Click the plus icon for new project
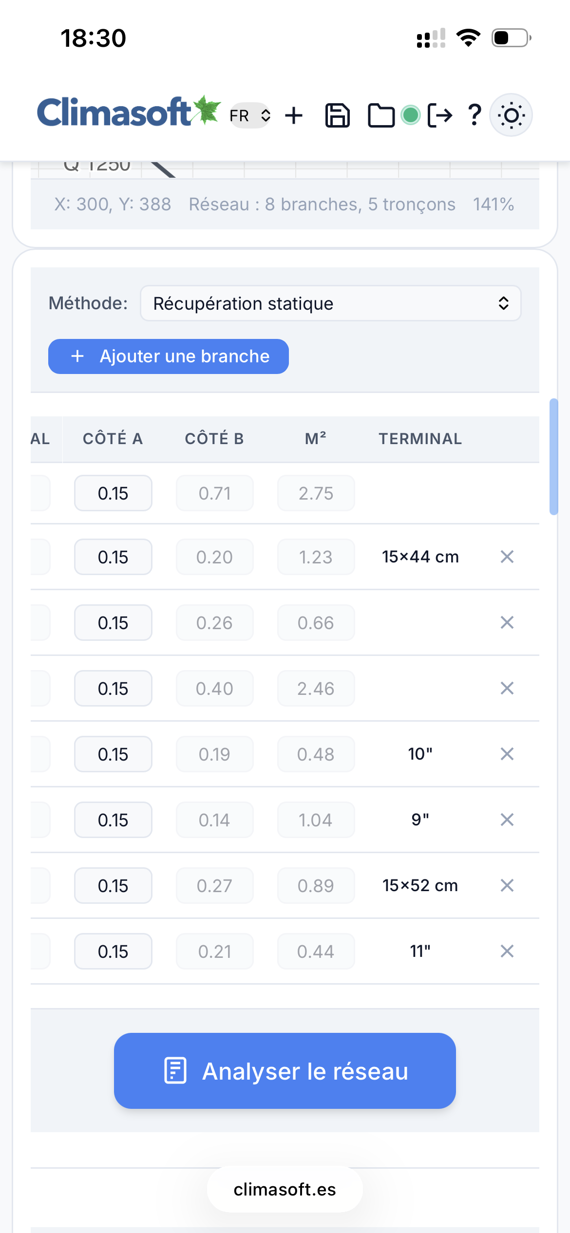The image size is (570, 1233). [294, 115]
